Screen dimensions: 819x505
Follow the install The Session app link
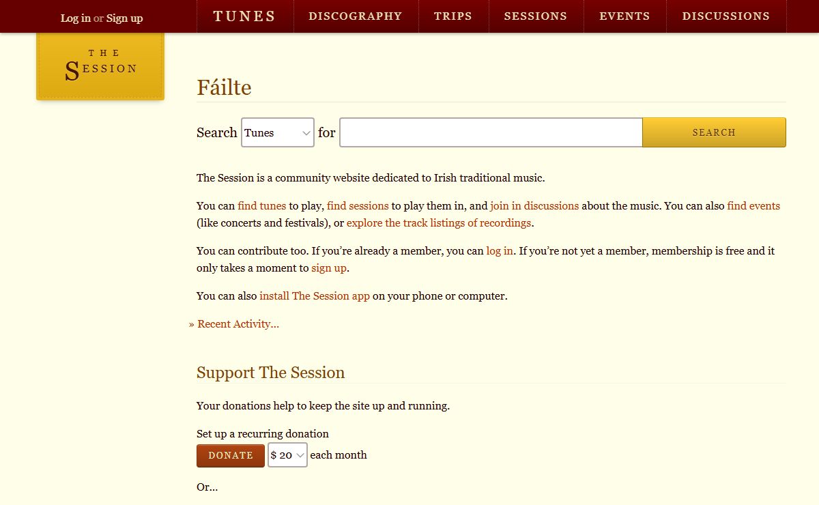[x=315, y=296]
